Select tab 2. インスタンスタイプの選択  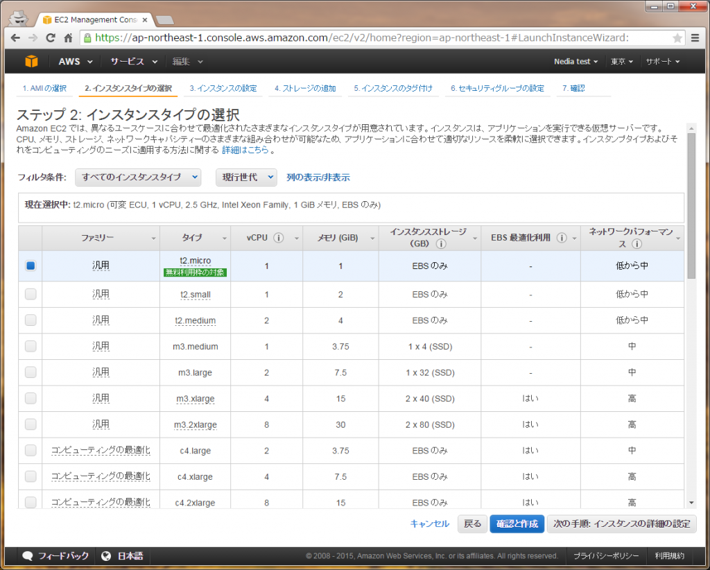click(x=128, y=88)
